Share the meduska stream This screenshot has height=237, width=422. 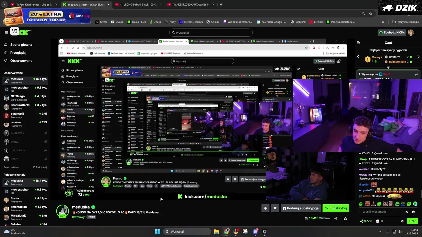point(336,218)
